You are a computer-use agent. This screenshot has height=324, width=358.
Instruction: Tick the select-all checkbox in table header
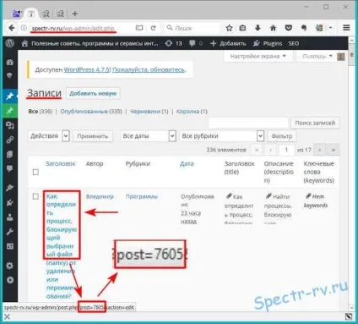click(35, 172)
